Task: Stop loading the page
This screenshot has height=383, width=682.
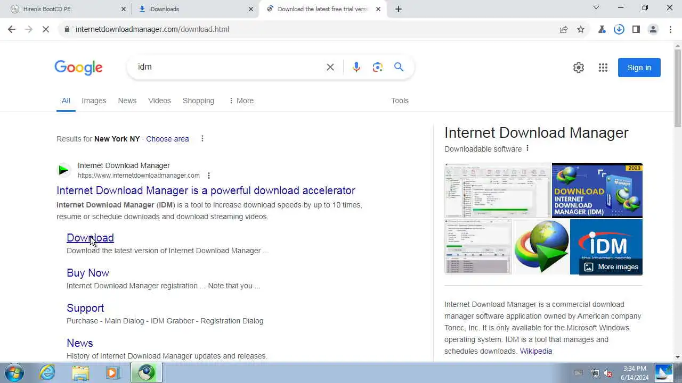Action: coord(46,29)
